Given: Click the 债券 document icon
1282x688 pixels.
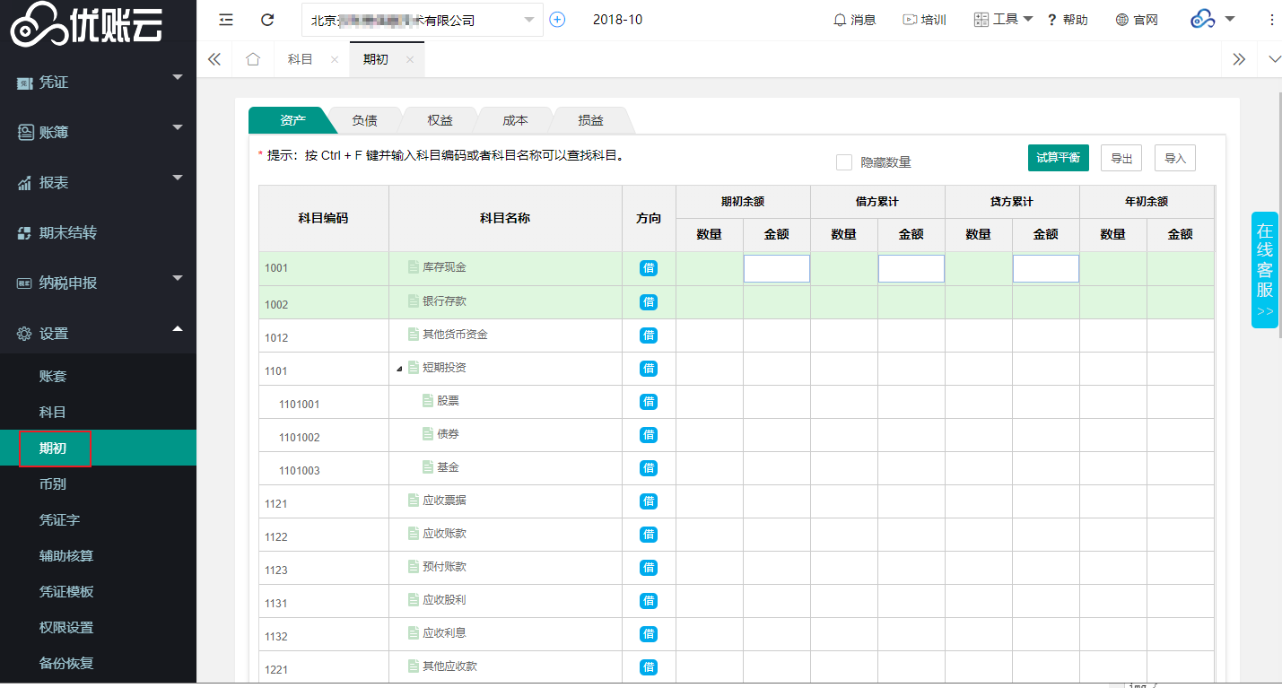Looking at the screenshot, I should [428, 434].
